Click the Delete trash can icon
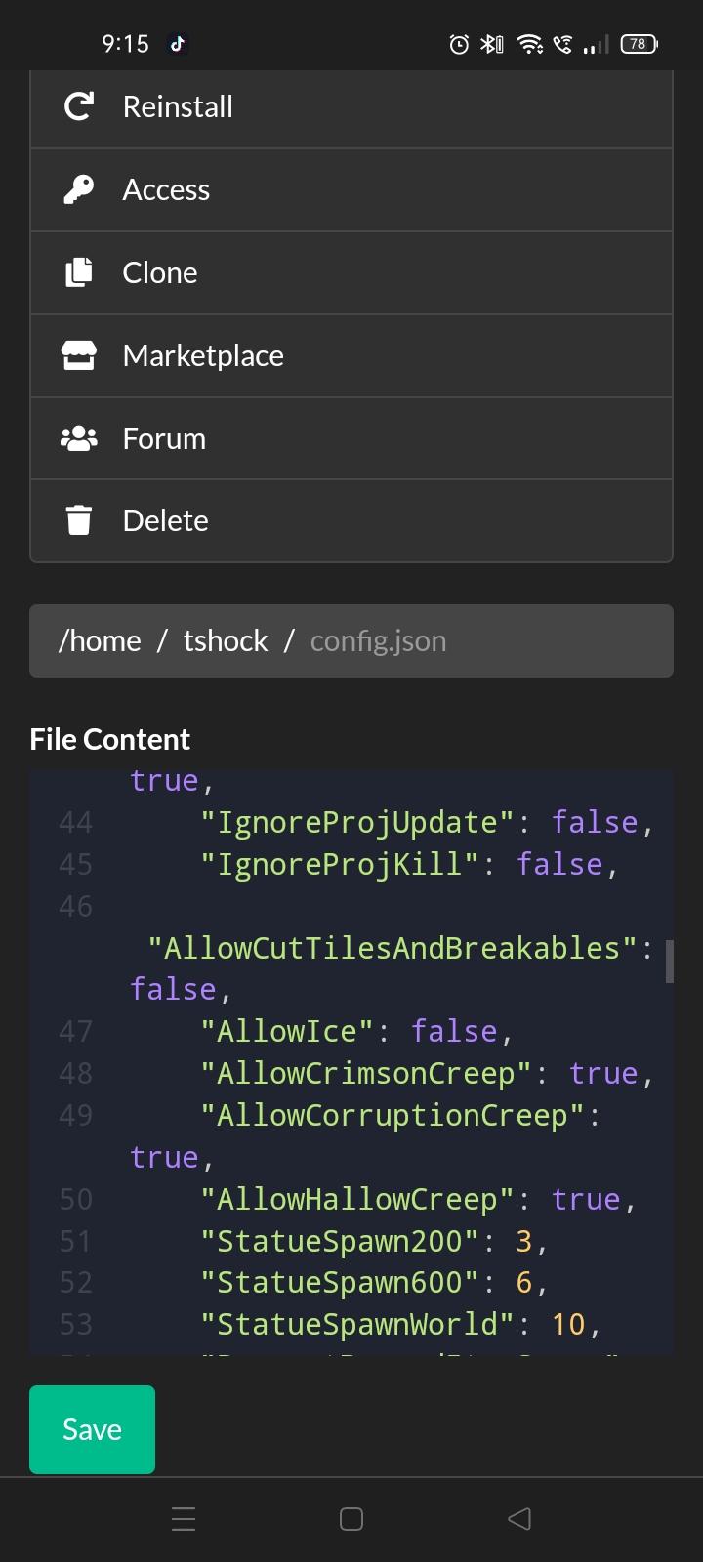The image size is (703, 1562). point(79,520)
